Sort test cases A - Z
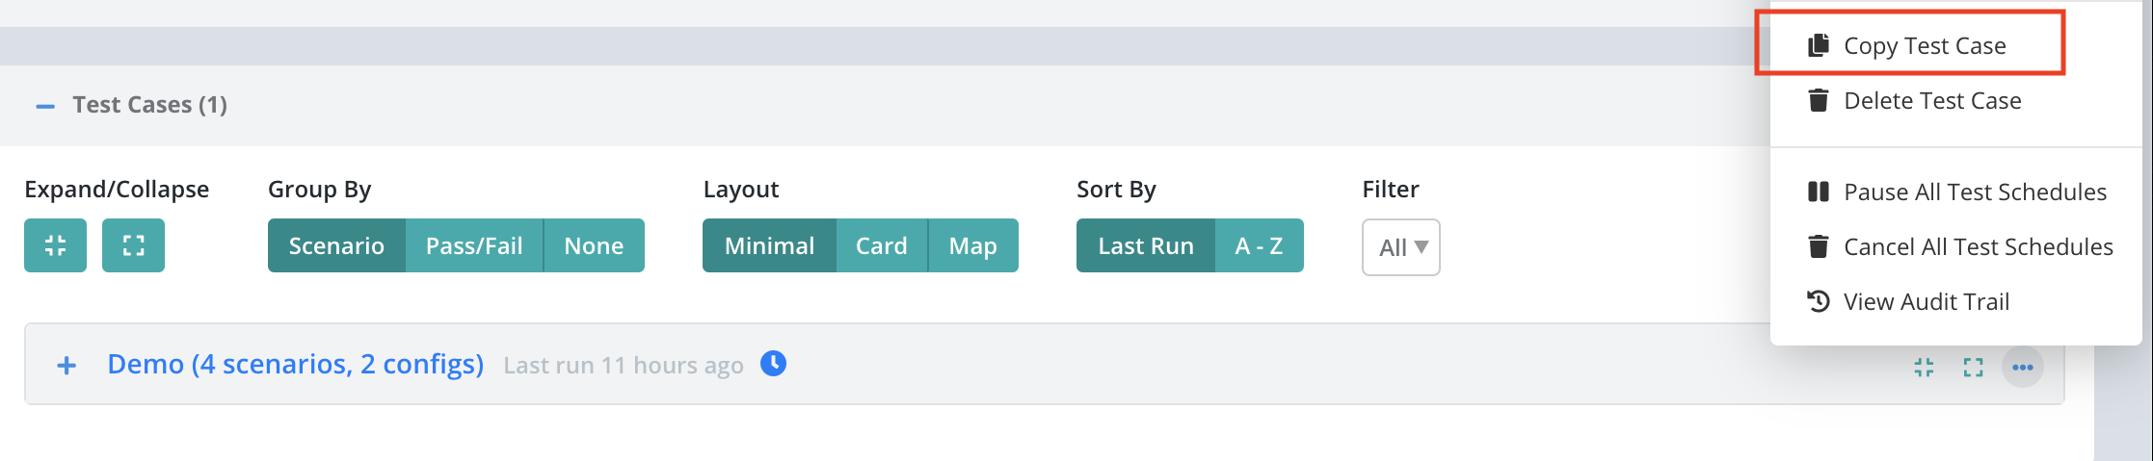 [x=1259, y=245]
